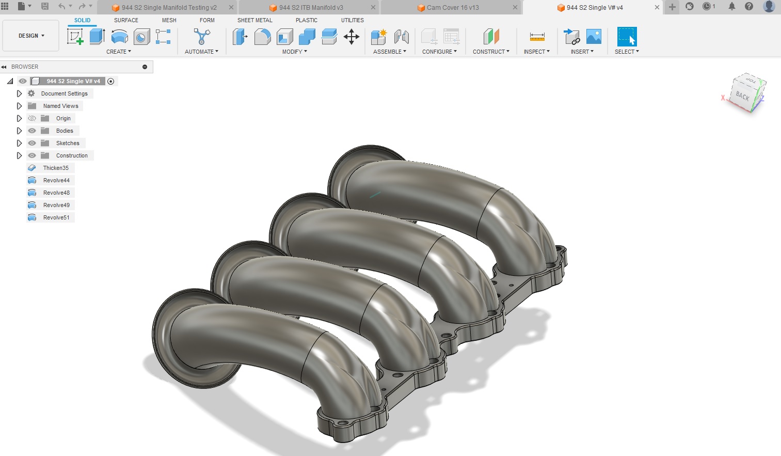
Task: Select the Joint tool in Assemble
Action: 402,36
